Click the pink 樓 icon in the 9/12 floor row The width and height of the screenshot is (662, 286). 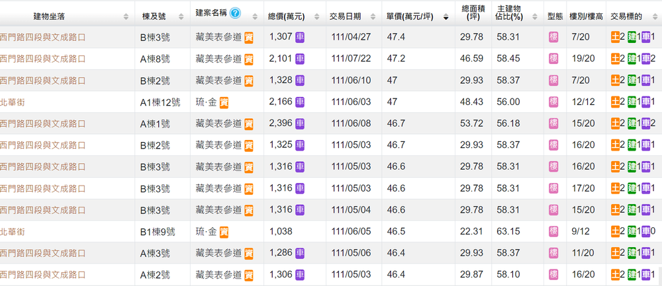553,232
